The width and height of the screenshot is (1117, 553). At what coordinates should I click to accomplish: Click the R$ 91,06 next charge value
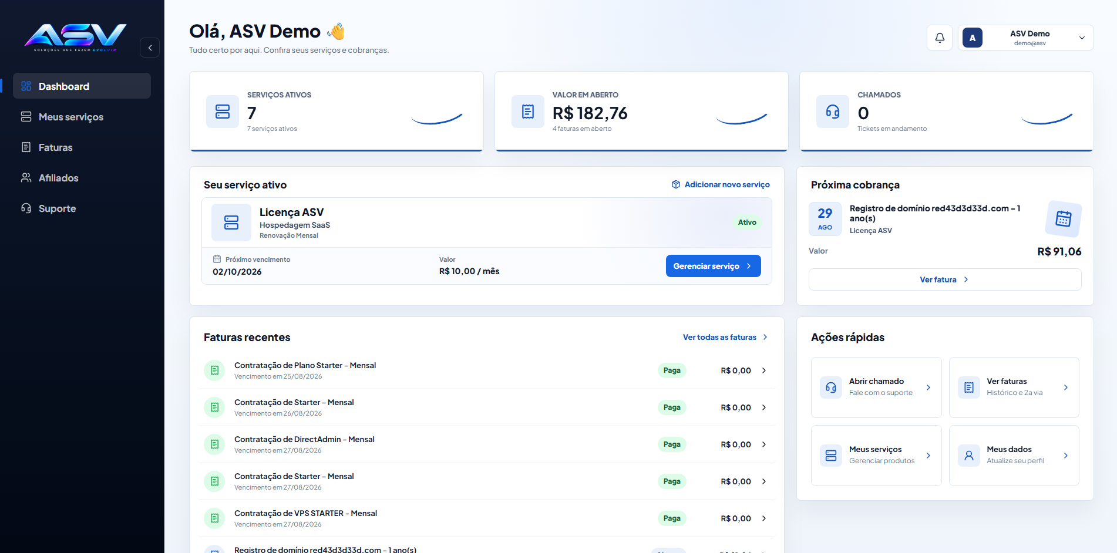coord(1059,252)
